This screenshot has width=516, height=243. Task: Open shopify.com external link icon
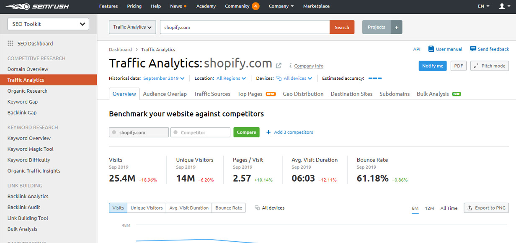tap(279, 65)
